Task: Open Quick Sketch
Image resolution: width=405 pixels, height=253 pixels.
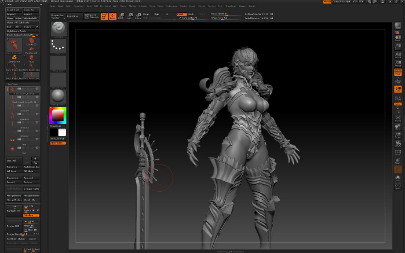Action: 92,16
